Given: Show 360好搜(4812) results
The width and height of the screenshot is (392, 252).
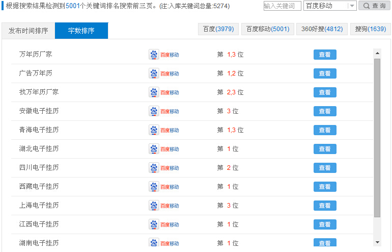Looking at the screenshot, I should (322, 29).
